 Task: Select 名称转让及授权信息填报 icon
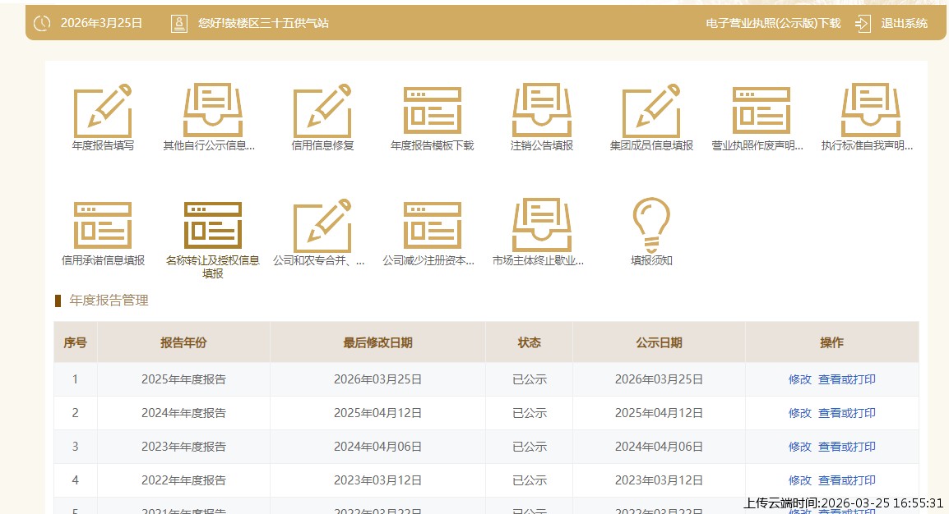coord(212,226)
